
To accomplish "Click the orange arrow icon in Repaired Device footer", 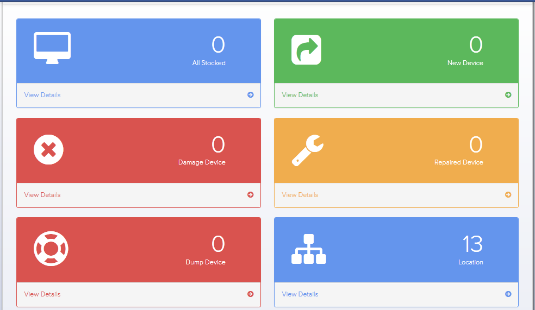I will pos(508,194).
